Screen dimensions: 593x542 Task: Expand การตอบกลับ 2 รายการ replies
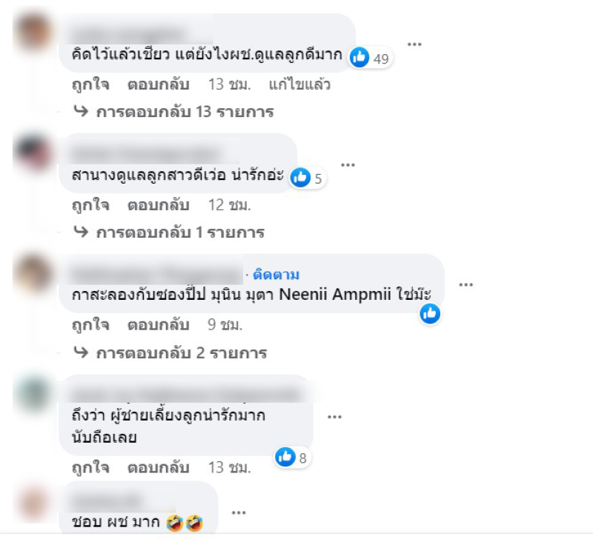click(x=170, y=352)
